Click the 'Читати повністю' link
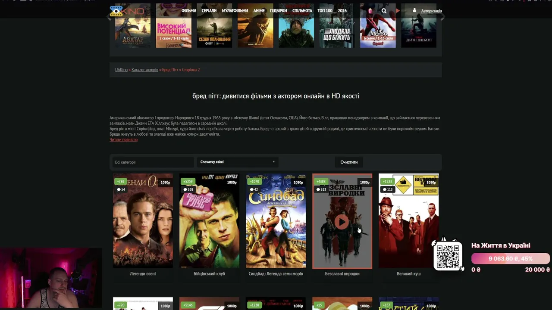This screenshot has height=310, width=552. (x=123, y=139)
